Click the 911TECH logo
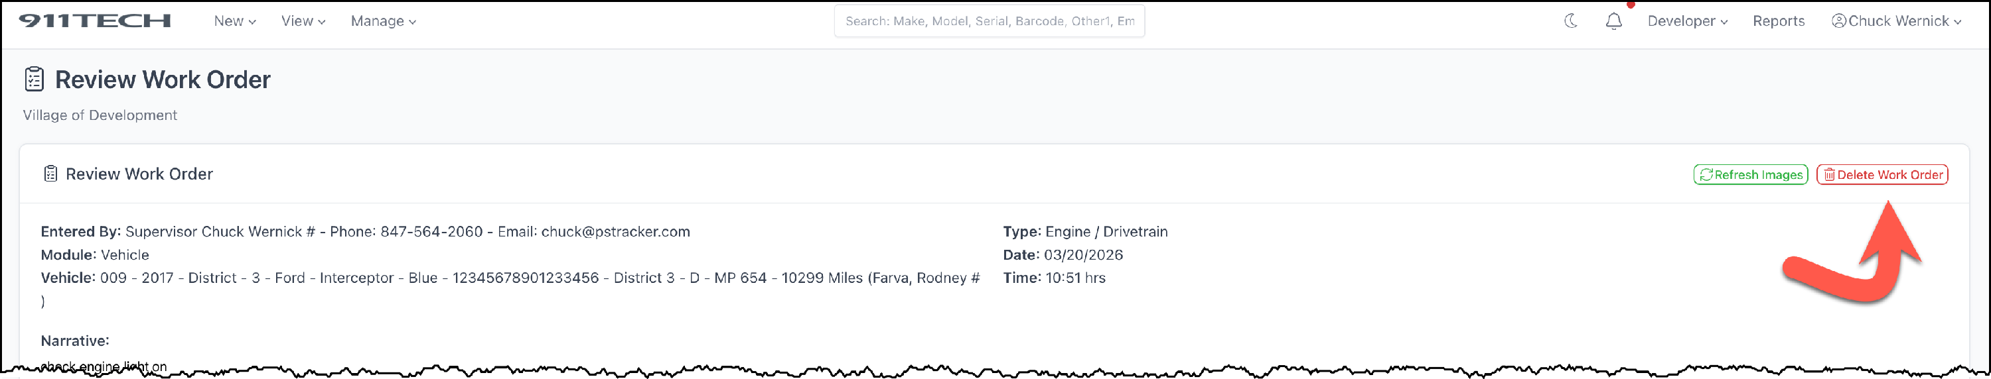Image resolution: width=1991 pixels, height=379 pixels. click(x=94, y=21)
